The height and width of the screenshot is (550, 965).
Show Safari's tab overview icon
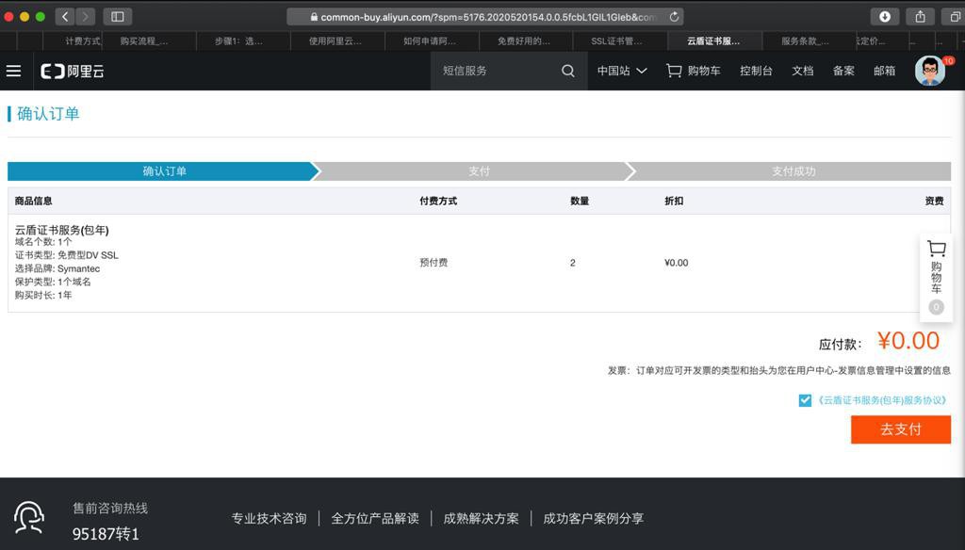pyautogui.click(x=955, y=17)
